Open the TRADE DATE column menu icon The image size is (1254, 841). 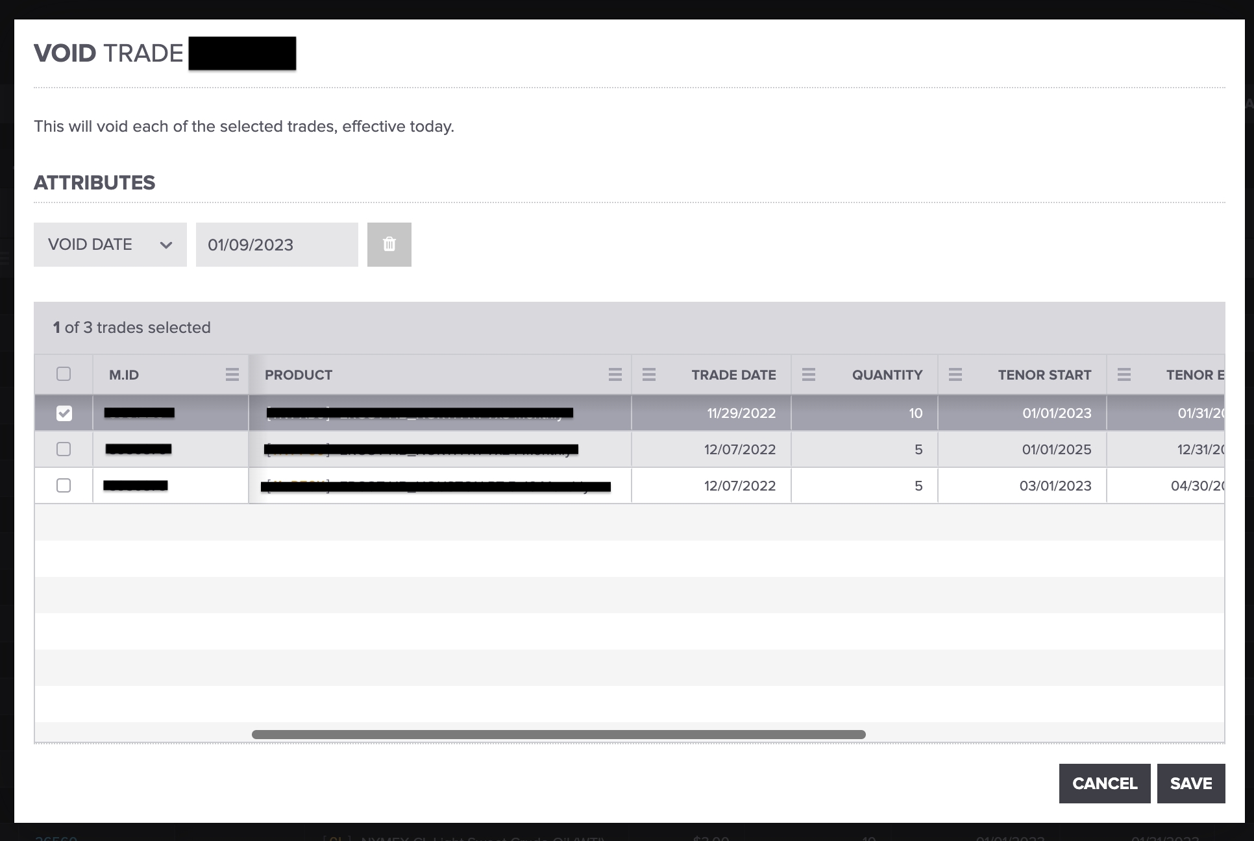(648, 374)
